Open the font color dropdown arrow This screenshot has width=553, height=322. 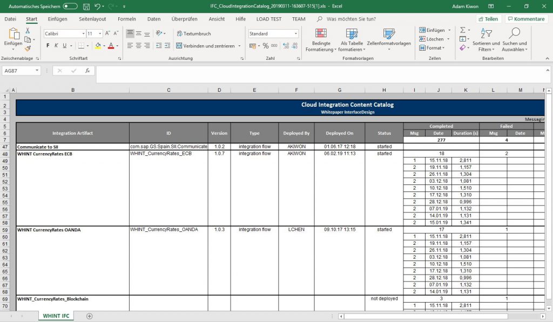click(117, 46)
